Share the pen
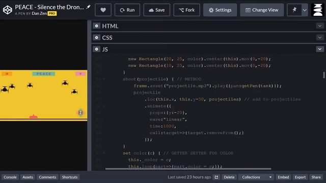 coord(316,177)
